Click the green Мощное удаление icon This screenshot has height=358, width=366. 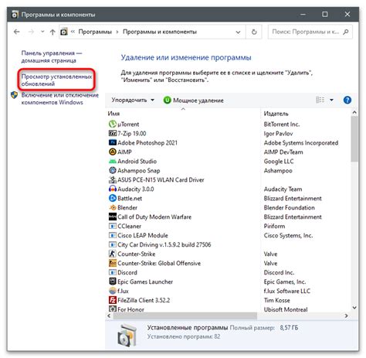coord(167,100)
